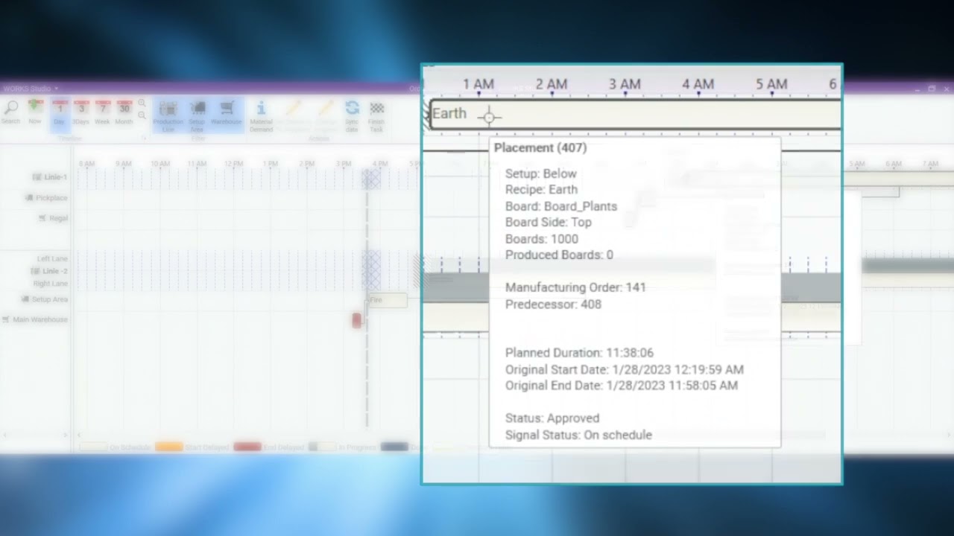This screenshot has width=954, height=536.
Task: Click the 3 AM mark in zoomed header
Action: 625,84
